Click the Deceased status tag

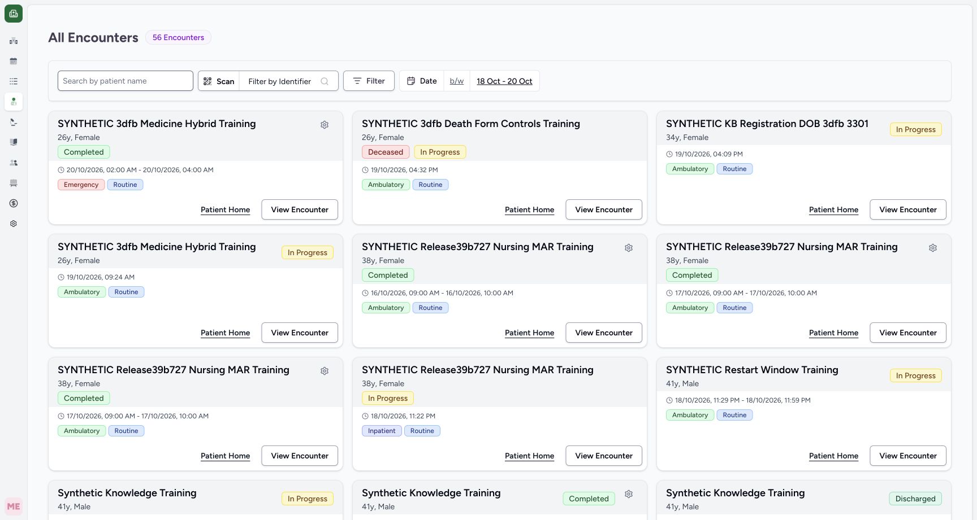click(x=386, y=152)
